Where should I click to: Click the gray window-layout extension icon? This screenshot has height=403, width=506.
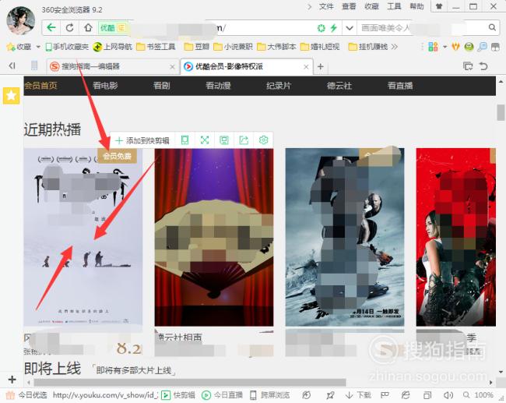pyautogui.click(x=495, y=48)
